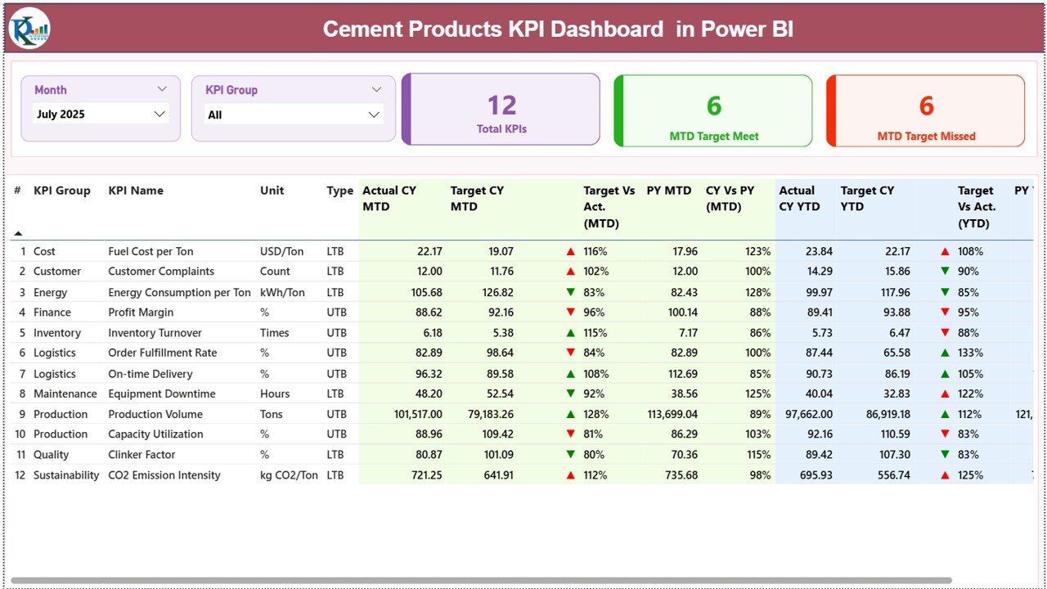Click green down-triangle beside Energy Consumption 83%
The height and width of the screenshot is (589, 1047).
coord(570,292)
